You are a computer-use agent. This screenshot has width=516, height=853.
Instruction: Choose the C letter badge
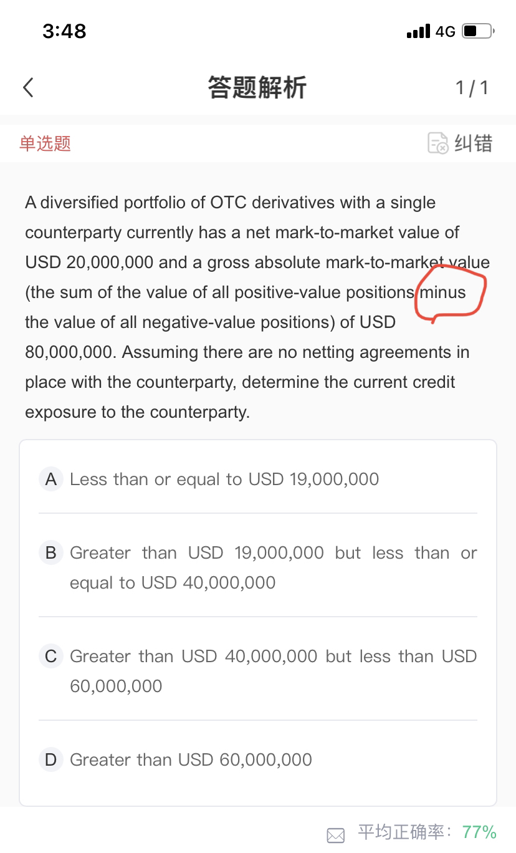coord(51,657)
